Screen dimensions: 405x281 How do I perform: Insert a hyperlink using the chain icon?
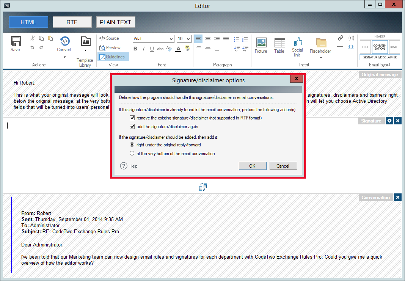pyautogui.click(x=340, y=38)
